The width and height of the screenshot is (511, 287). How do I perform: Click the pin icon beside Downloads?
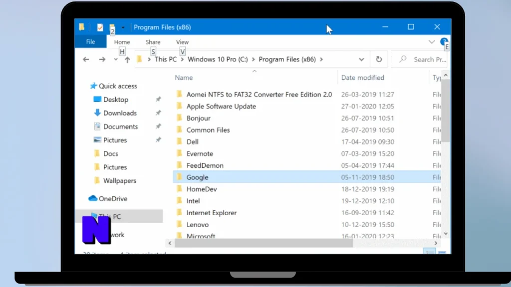click(x=158, y=113)
